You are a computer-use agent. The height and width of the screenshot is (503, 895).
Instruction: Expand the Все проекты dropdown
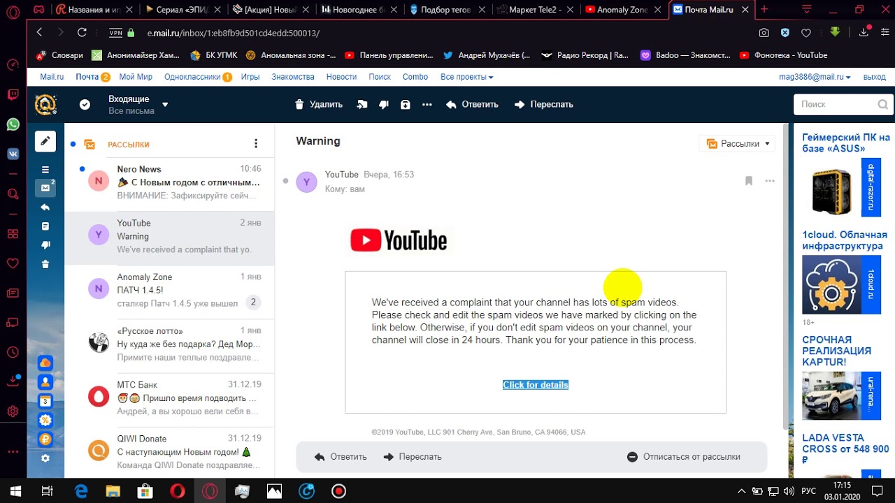[x=467, y=77]
